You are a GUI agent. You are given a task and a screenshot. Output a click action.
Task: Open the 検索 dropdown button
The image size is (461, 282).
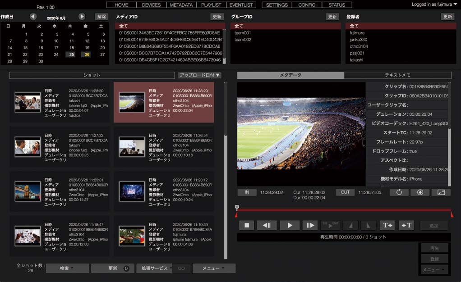tap(67, 268)
